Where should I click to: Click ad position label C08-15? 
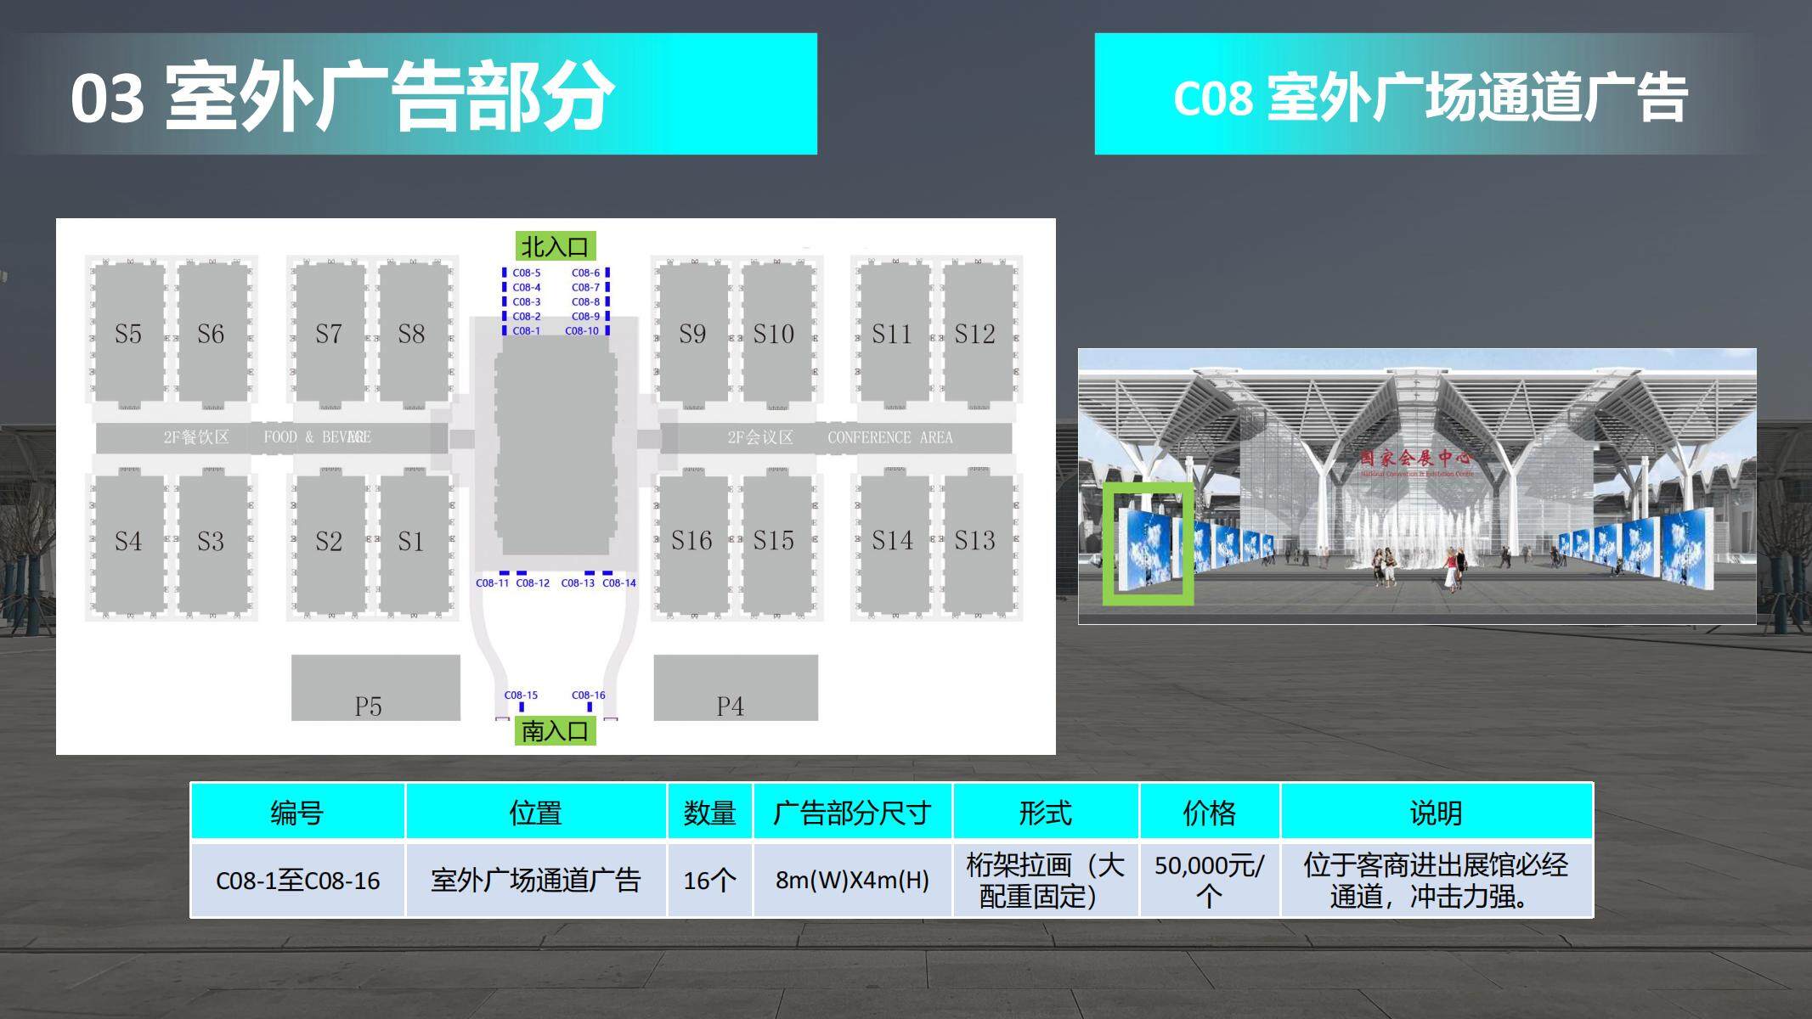[x=522, y=695]
